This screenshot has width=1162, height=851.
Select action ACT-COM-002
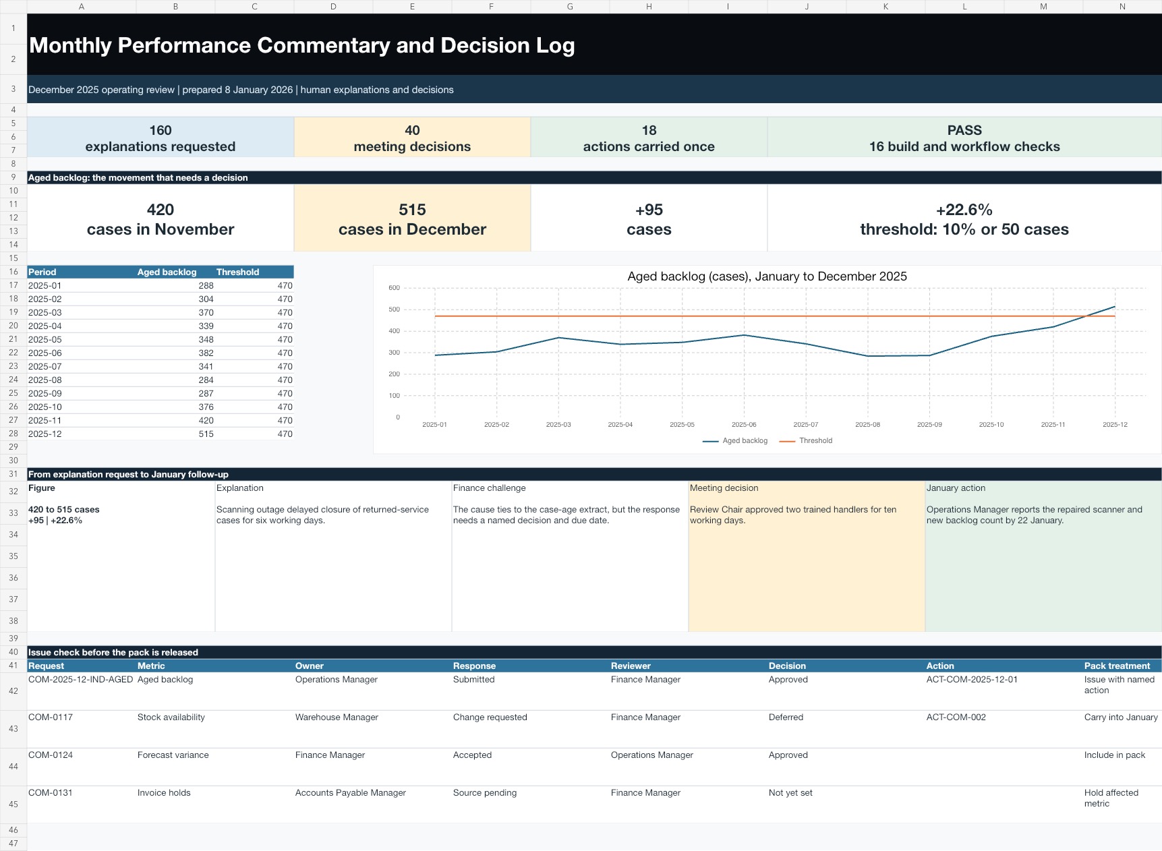pyautogui.click(x=1004, y=729)
